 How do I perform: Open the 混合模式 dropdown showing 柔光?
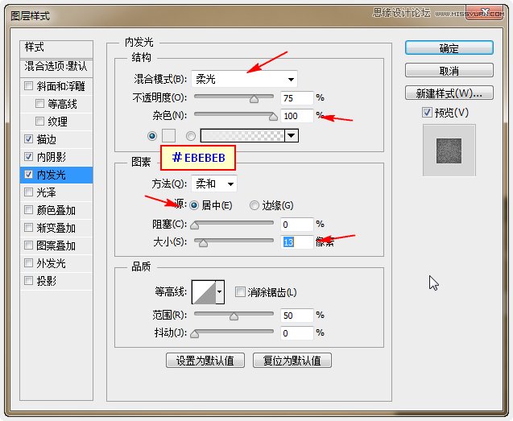[x=244, y=79]
